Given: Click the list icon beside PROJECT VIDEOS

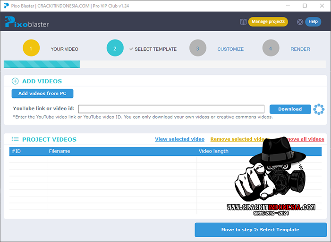Looking at the screenshot, I should pyautogui.click(x=15, y=139).
